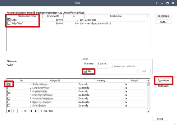Create new locker series with Nytt
This screenshot has width=177, height=126.
click(x=163, y=22)
